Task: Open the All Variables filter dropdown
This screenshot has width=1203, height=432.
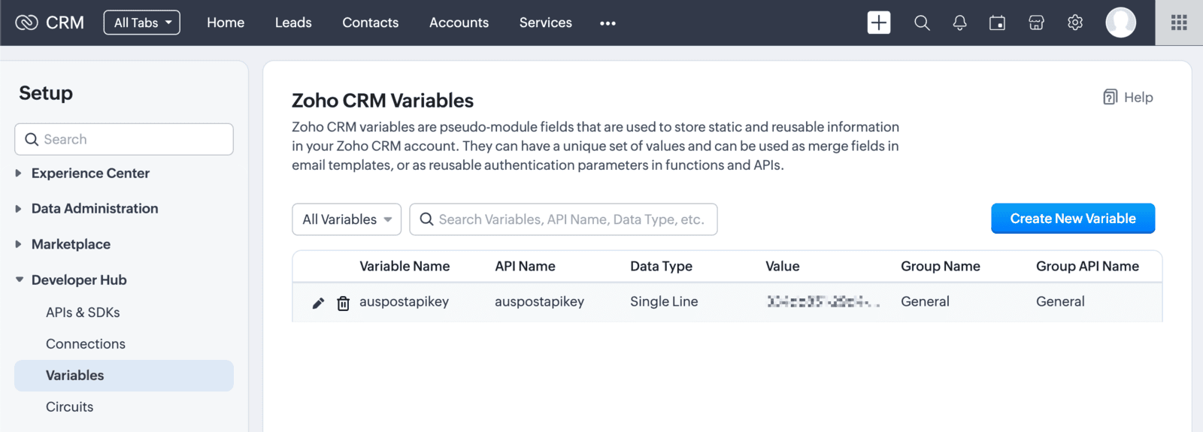Action: point(347,219)
